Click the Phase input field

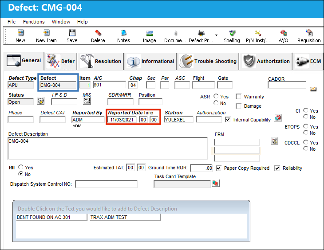21,119
